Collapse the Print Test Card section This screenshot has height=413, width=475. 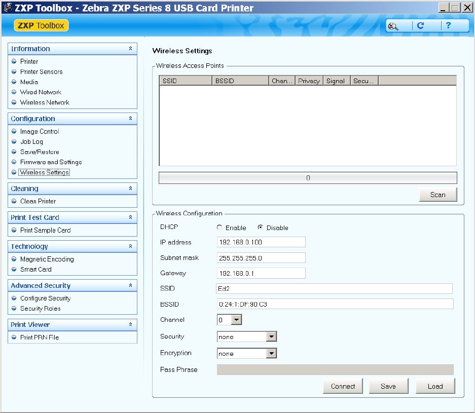click(130, 217)
